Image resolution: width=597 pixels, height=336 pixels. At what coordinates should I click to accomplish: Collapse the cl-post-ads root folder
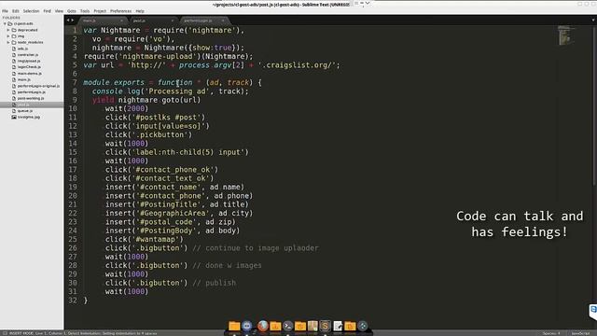tap(5, 23)
